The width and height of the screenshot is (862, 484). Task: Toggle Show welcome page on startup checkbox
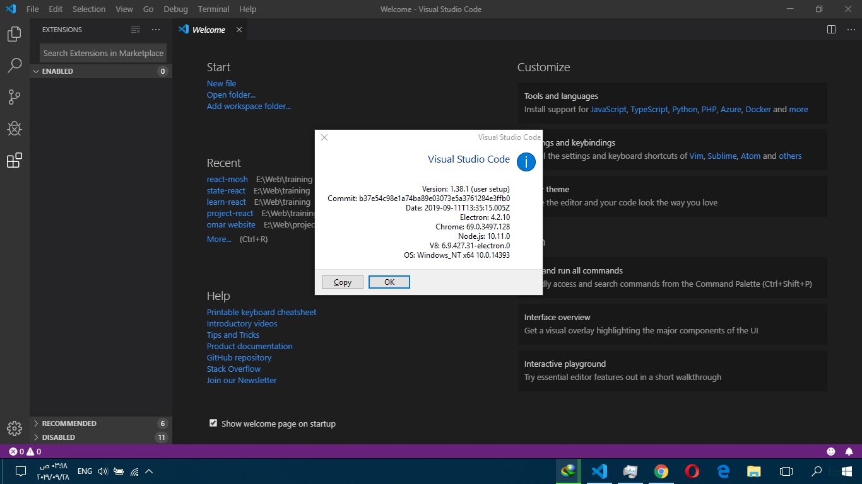(x=213, y=423)
